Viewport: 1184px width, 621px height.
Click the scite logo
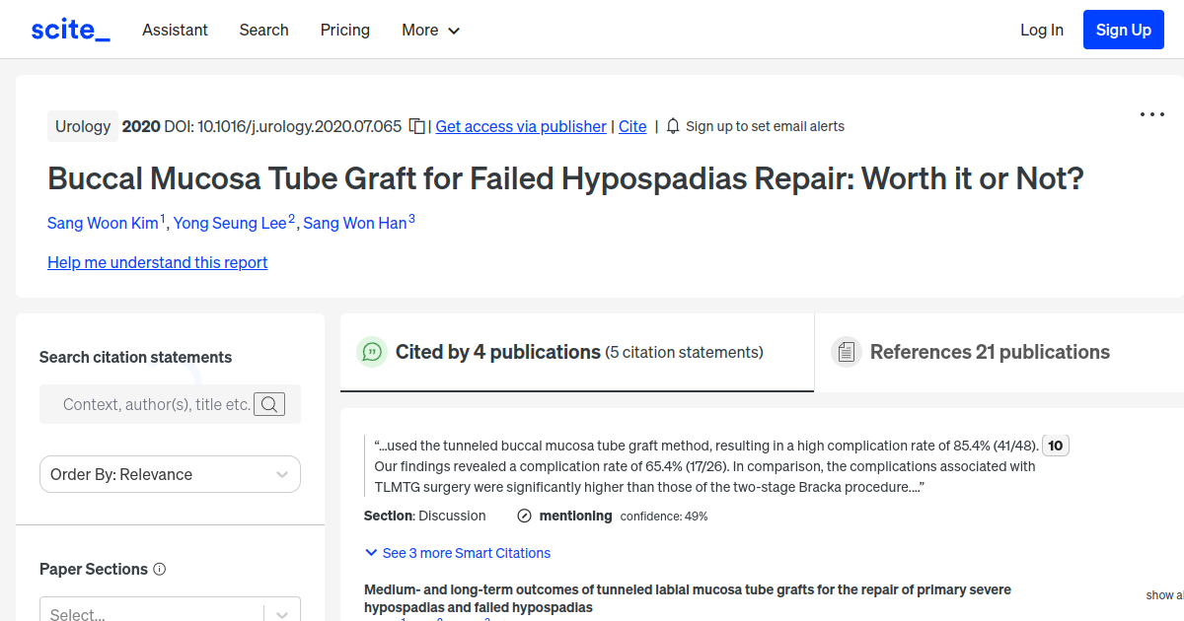pyautogui.click(x=69, y=29)
